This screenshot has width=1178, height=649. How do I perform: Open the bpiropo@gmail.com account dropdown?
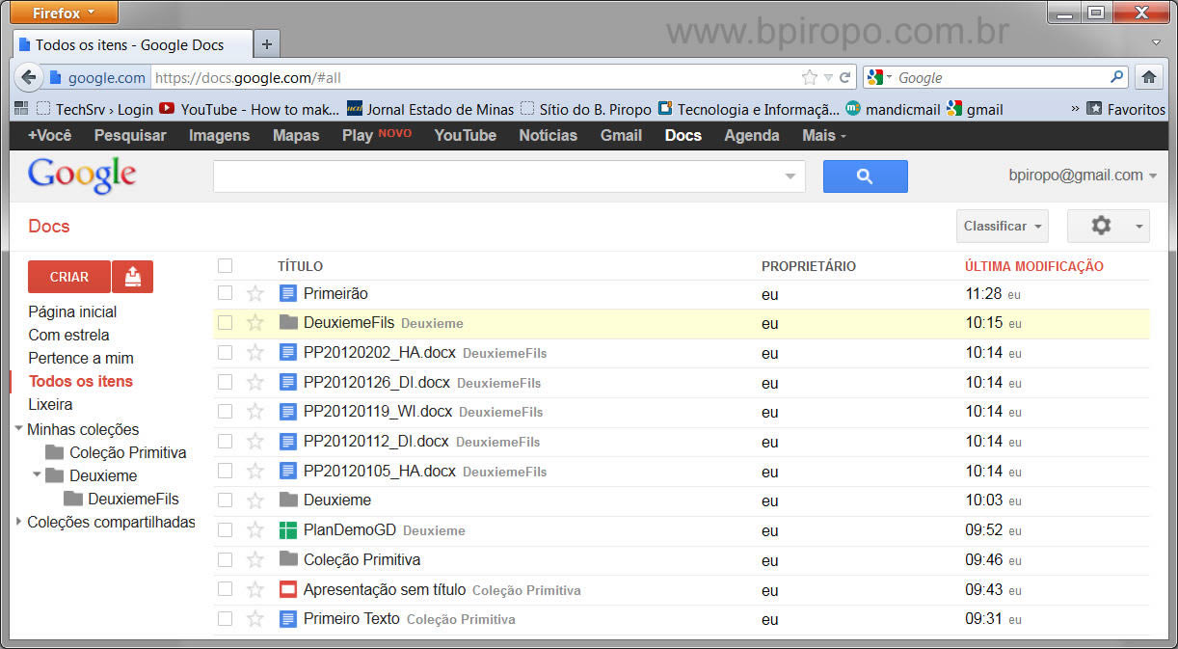1083,176
